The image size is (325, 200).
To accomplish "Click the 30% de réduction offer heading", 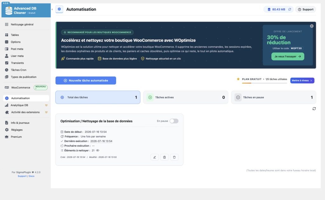I will 279,40.
